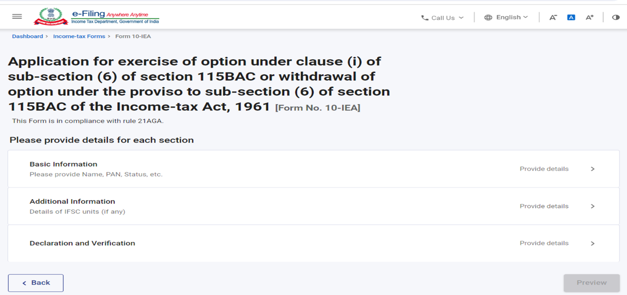
Task: Click Provide details for Additional Information
Action: click(544, 206)
